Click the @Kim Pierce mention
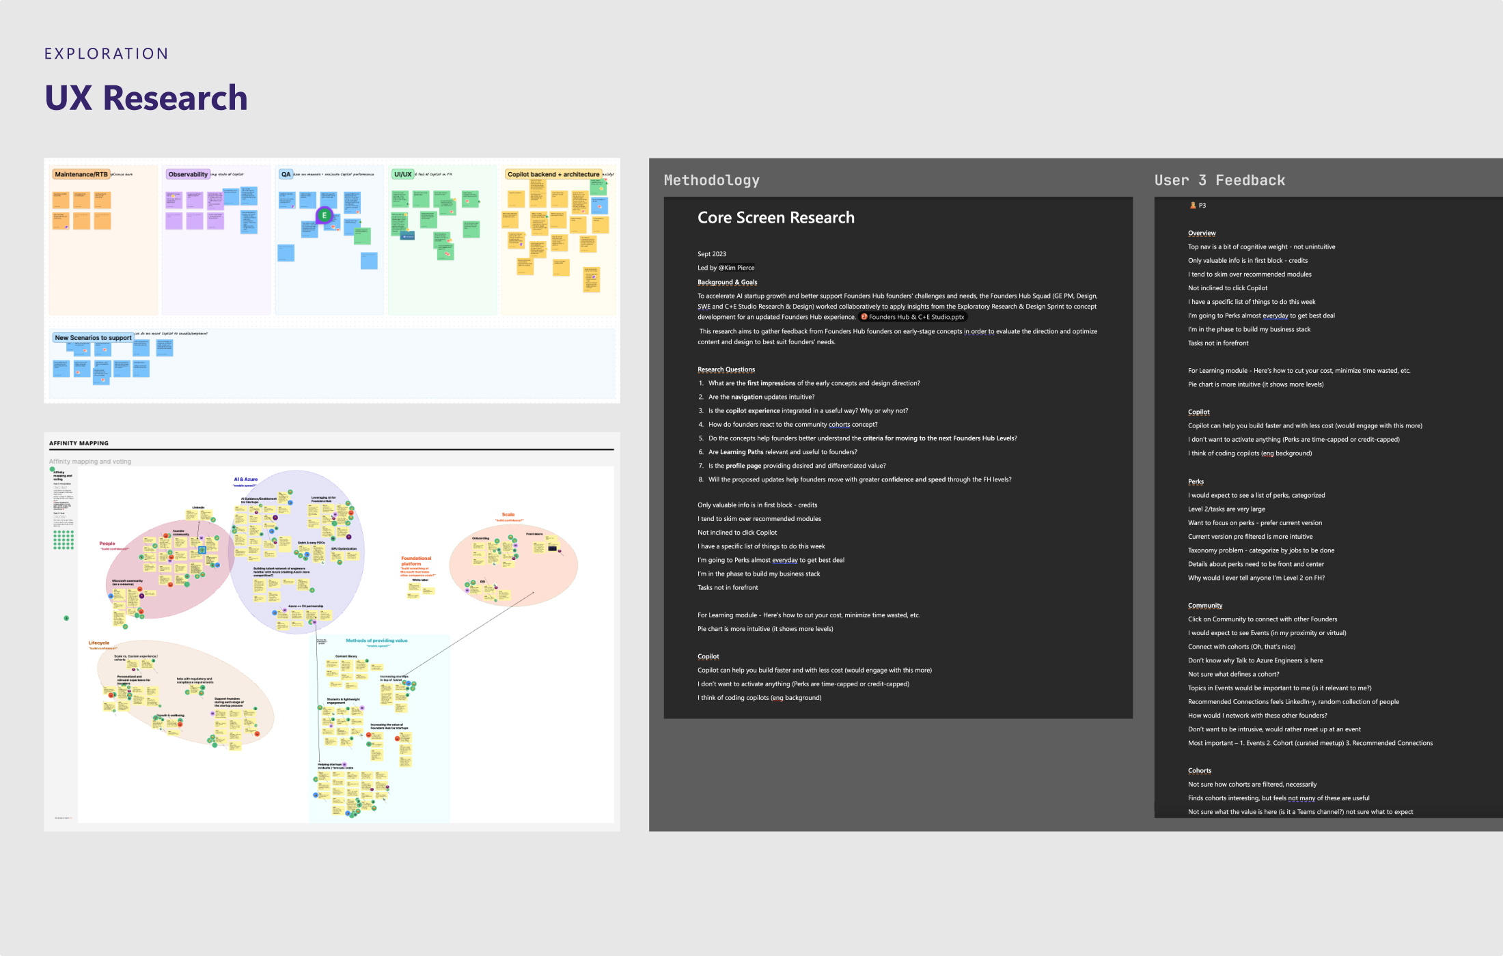The width and height of the screenshot is (1503, 956). coord(736,268)
